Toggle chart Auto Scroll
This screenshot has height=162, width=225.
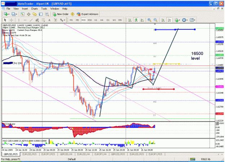click(x=163, y=20)
